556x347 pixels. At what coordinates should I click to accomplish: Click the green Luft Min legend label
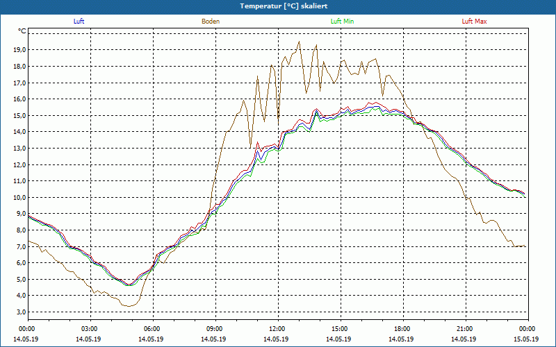(x=342, y=22)
